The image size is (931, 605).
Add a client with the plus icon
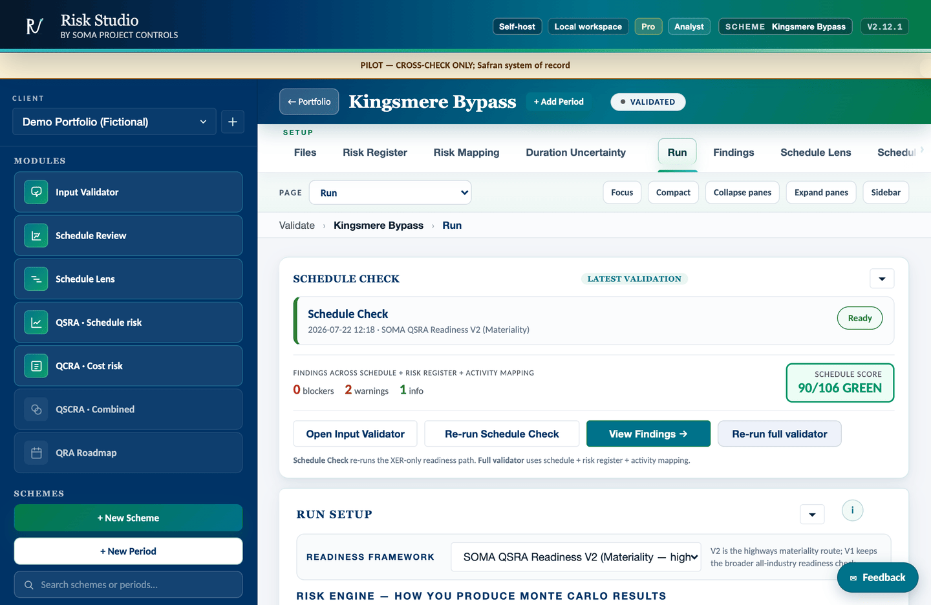click(233, 122)
